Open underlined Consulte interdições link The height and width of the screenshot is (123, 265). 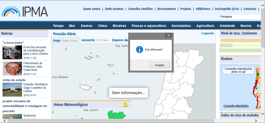click(x=236, y=106)
